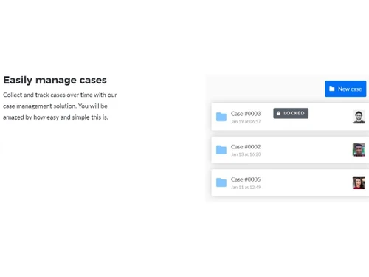
Task: Open the avatar on Case #0005 row
Action: click(x=359, y=182)
